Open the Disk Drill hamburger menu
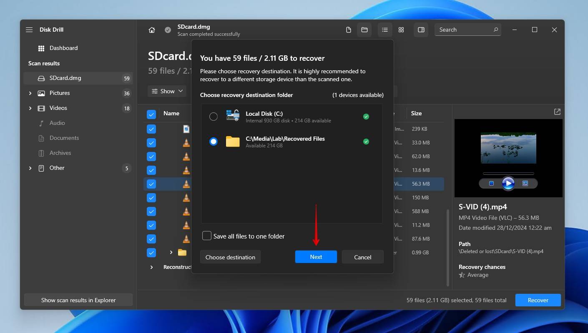The width and height of the screenshot is (588, 333). [x=29, y=30]
